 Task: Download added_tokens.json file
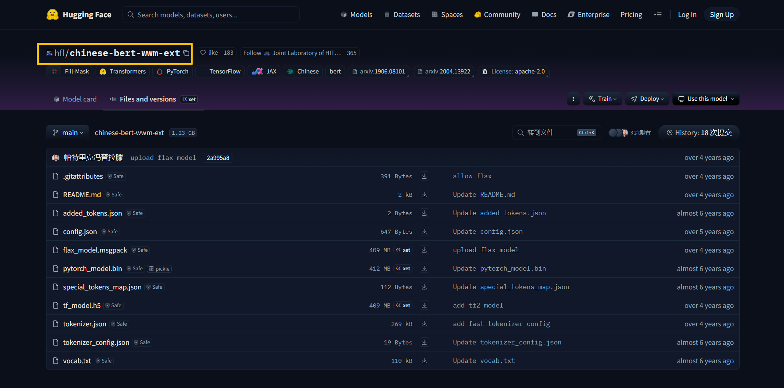click(424, 213)
